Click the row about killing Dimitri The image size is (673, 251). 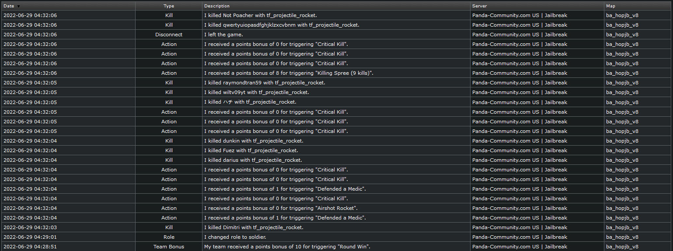pyautogui.click(x=254, y=227)
